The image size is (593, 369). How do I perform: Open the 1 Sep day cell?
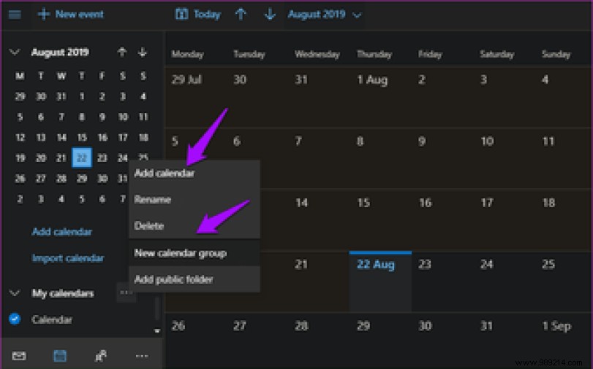[x=564, y=341]
